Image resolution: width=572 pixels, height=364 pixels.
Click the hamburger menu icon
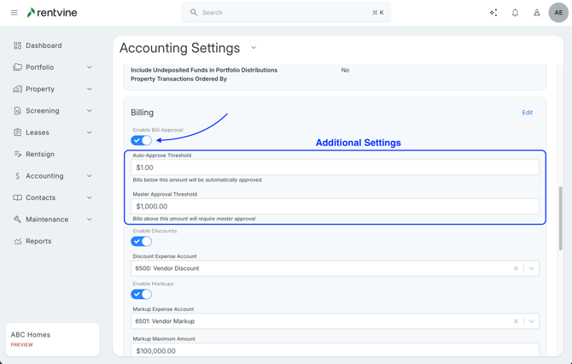[x=14, y=13]
